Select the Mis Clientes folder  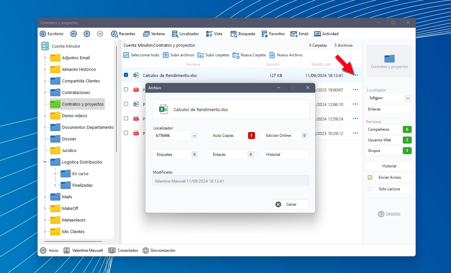(68, 232)
